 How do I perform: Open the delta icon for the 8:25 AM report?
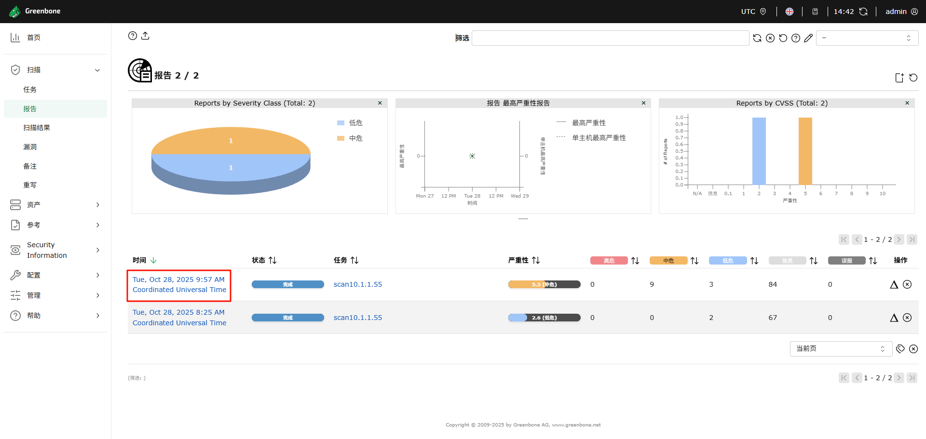pos(894,318)
